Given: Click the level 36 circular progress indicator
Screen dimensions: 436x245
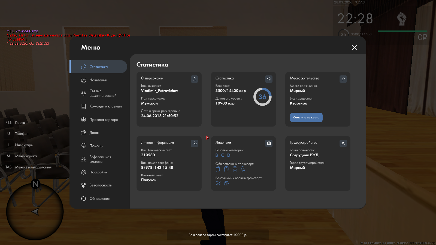Looking at the screenshot, I should [262, 97].
